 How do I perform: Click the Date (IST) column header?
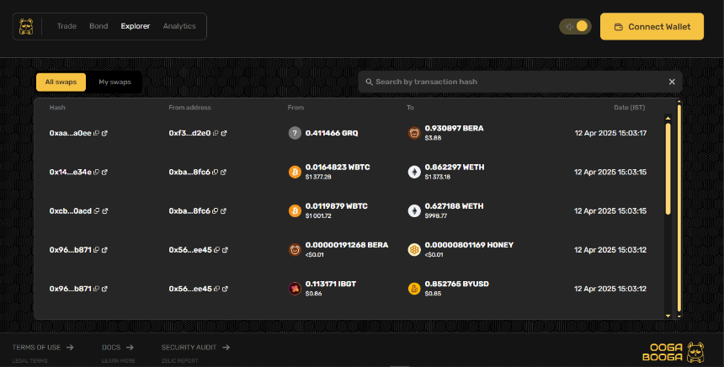click(630, 108)
